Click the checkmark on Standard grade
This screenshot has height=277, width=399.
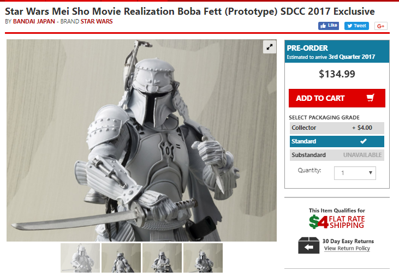pyautogui.click(x=364, y=141)
